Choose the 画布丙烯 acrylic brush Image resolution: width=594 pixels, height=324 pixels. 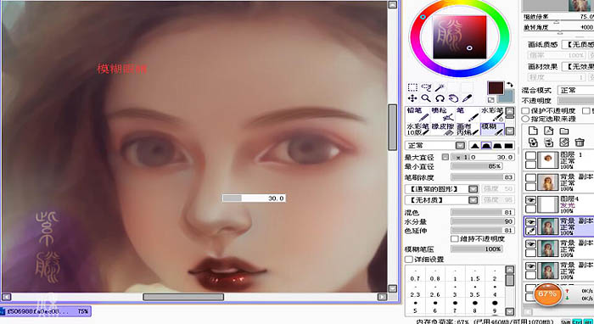tap(468, 129)
